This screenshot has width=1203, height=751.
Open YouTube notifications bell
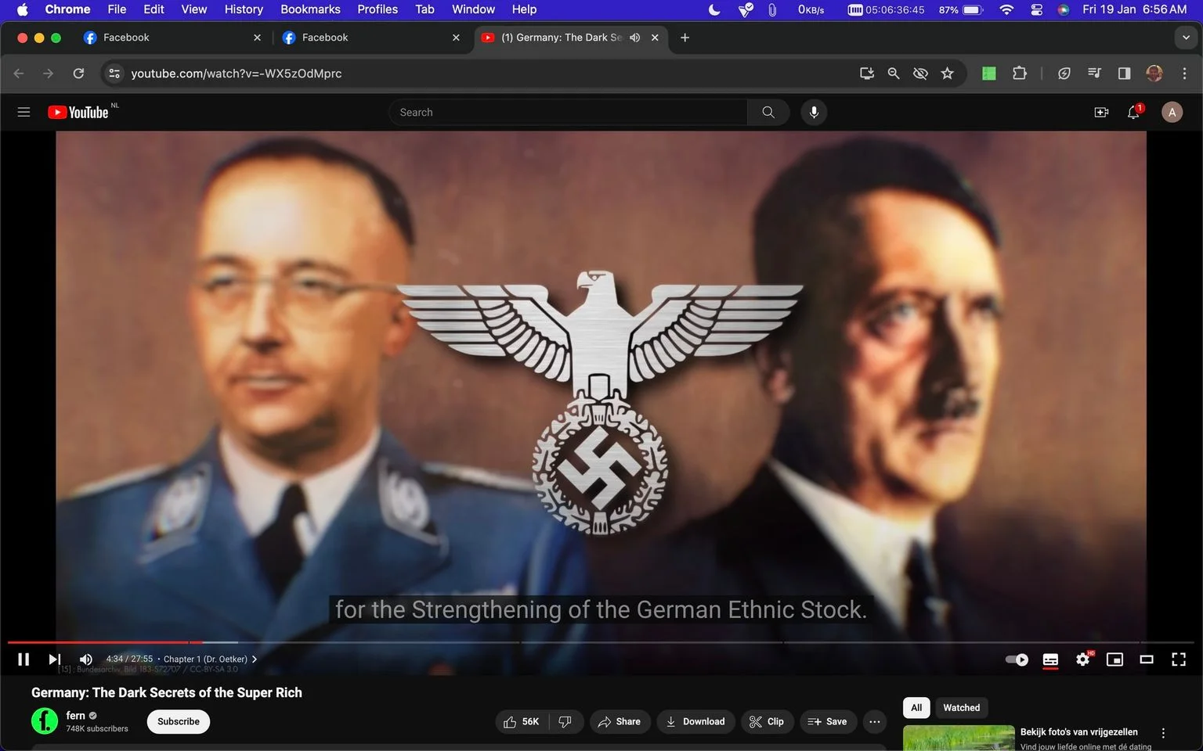pyautogui.click(x=1133, y=113)
